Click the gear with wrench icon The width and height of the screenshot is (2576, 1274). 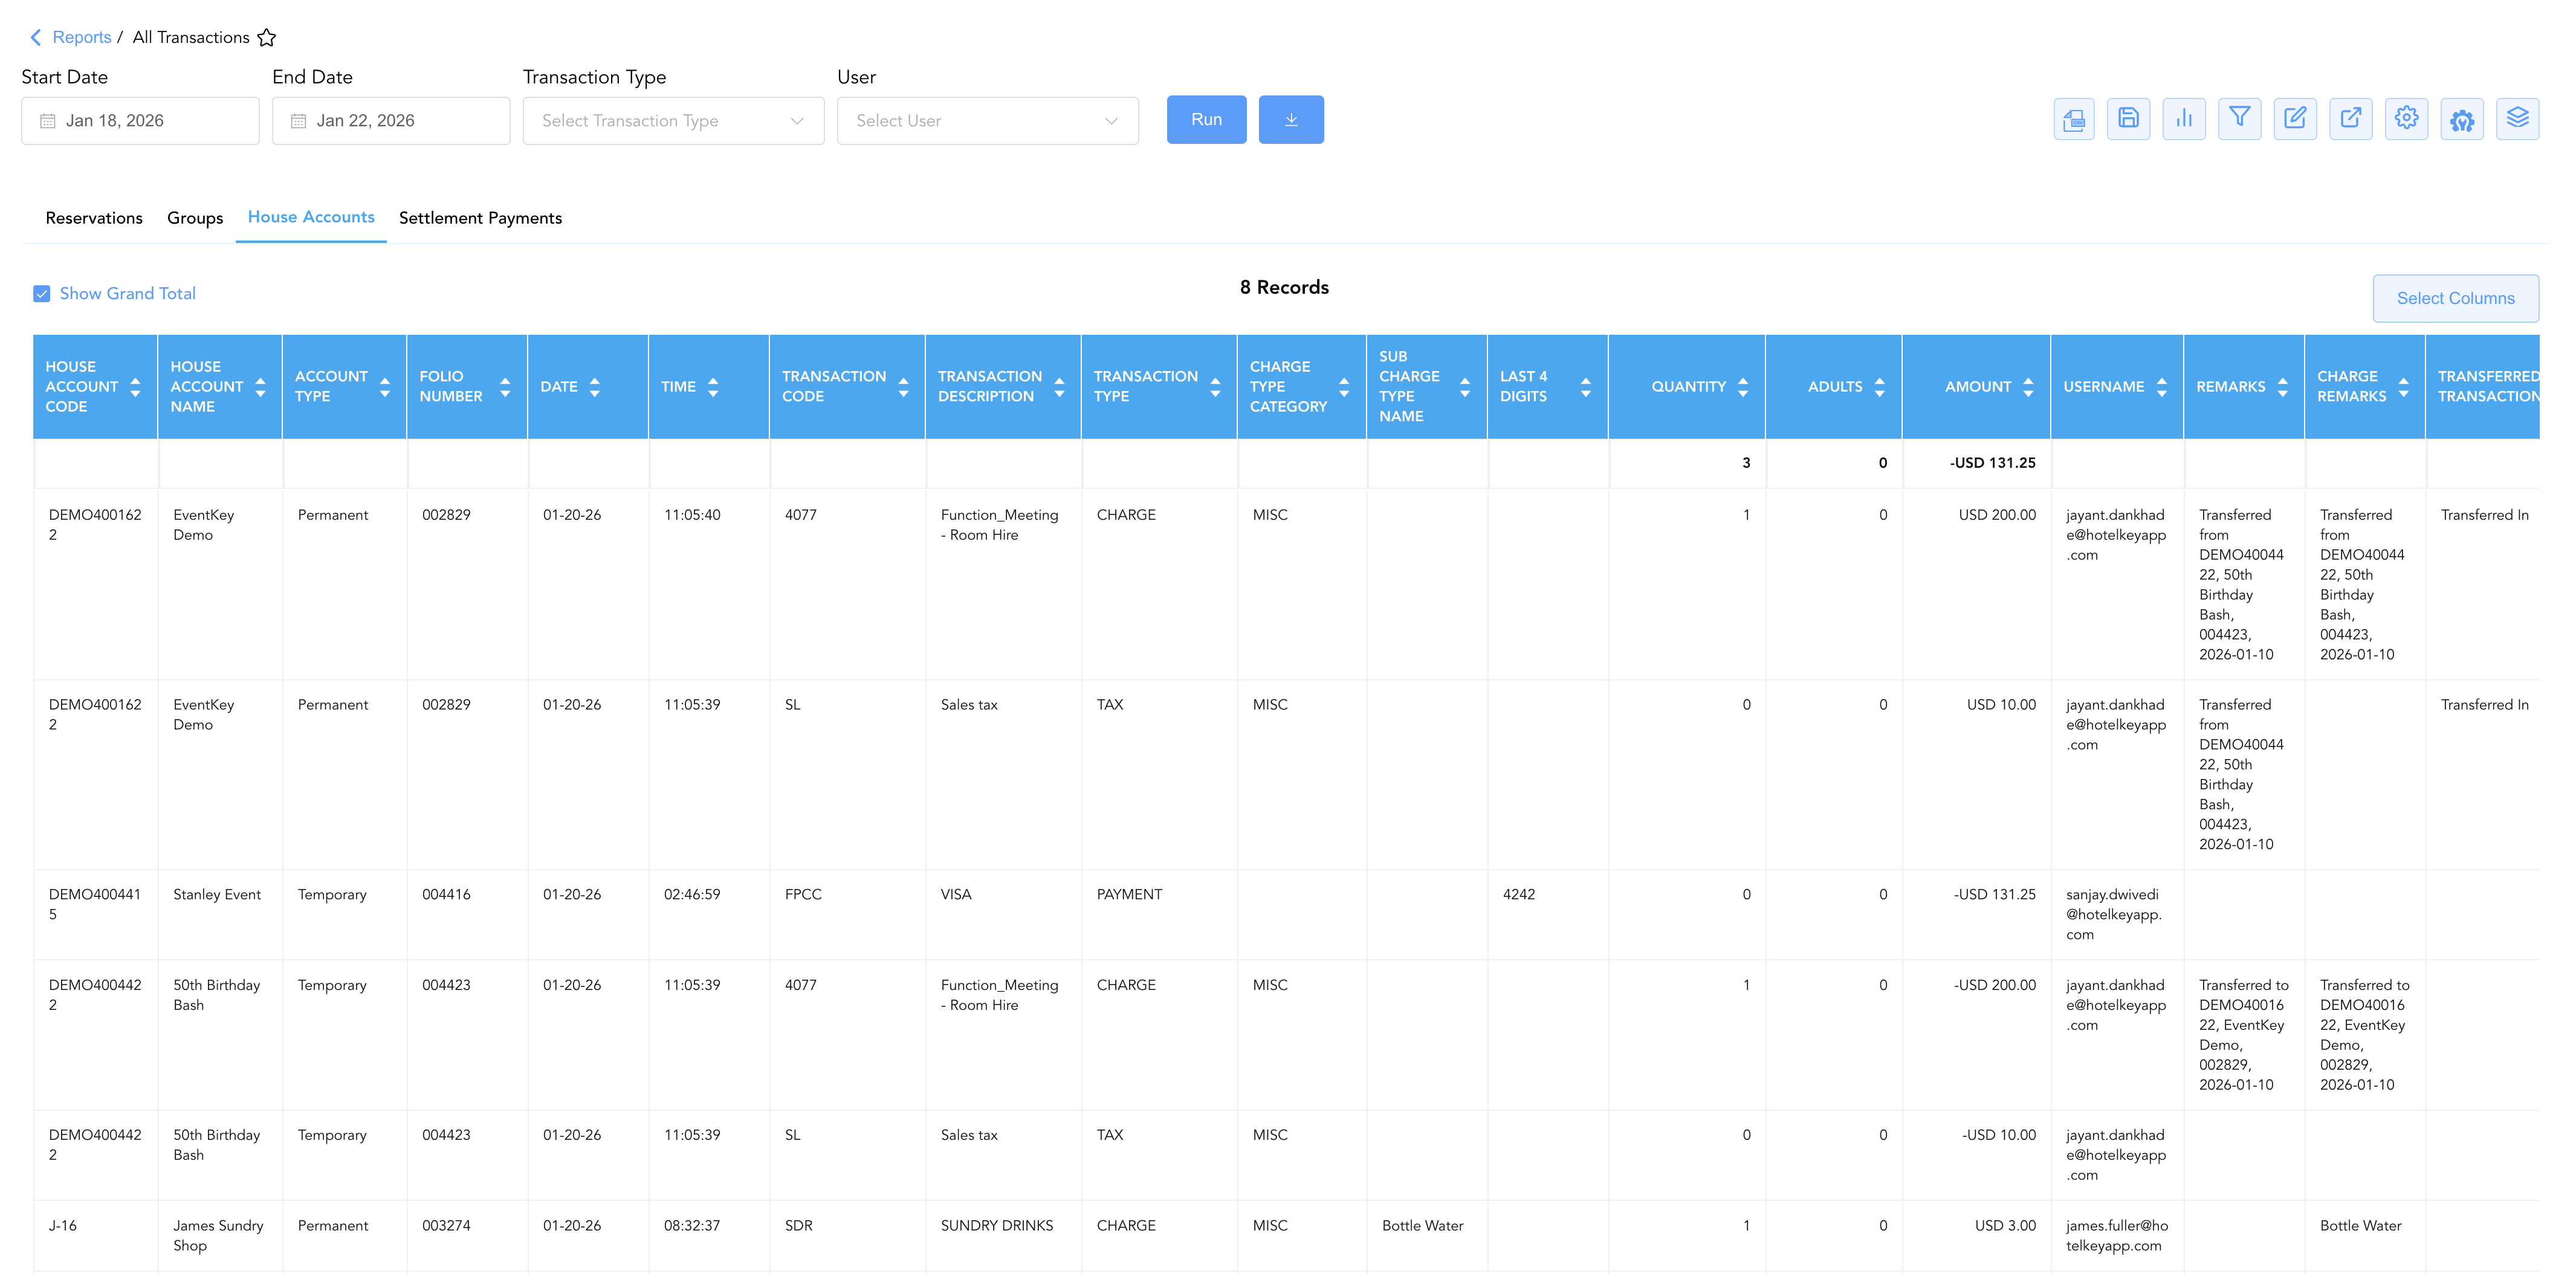tap(2462, 120)
